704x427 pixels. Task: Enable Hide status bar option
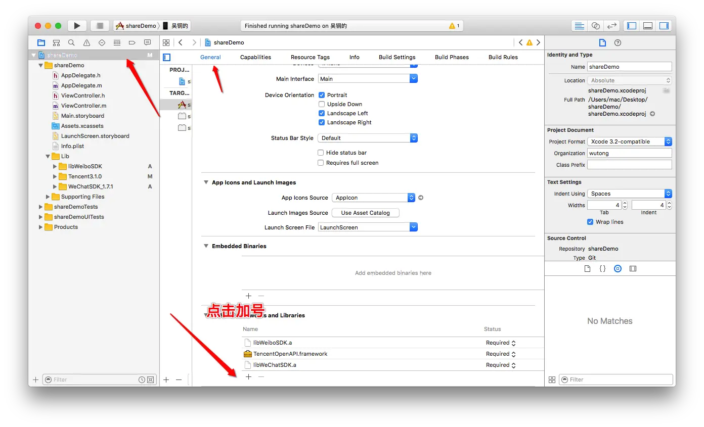321,153
